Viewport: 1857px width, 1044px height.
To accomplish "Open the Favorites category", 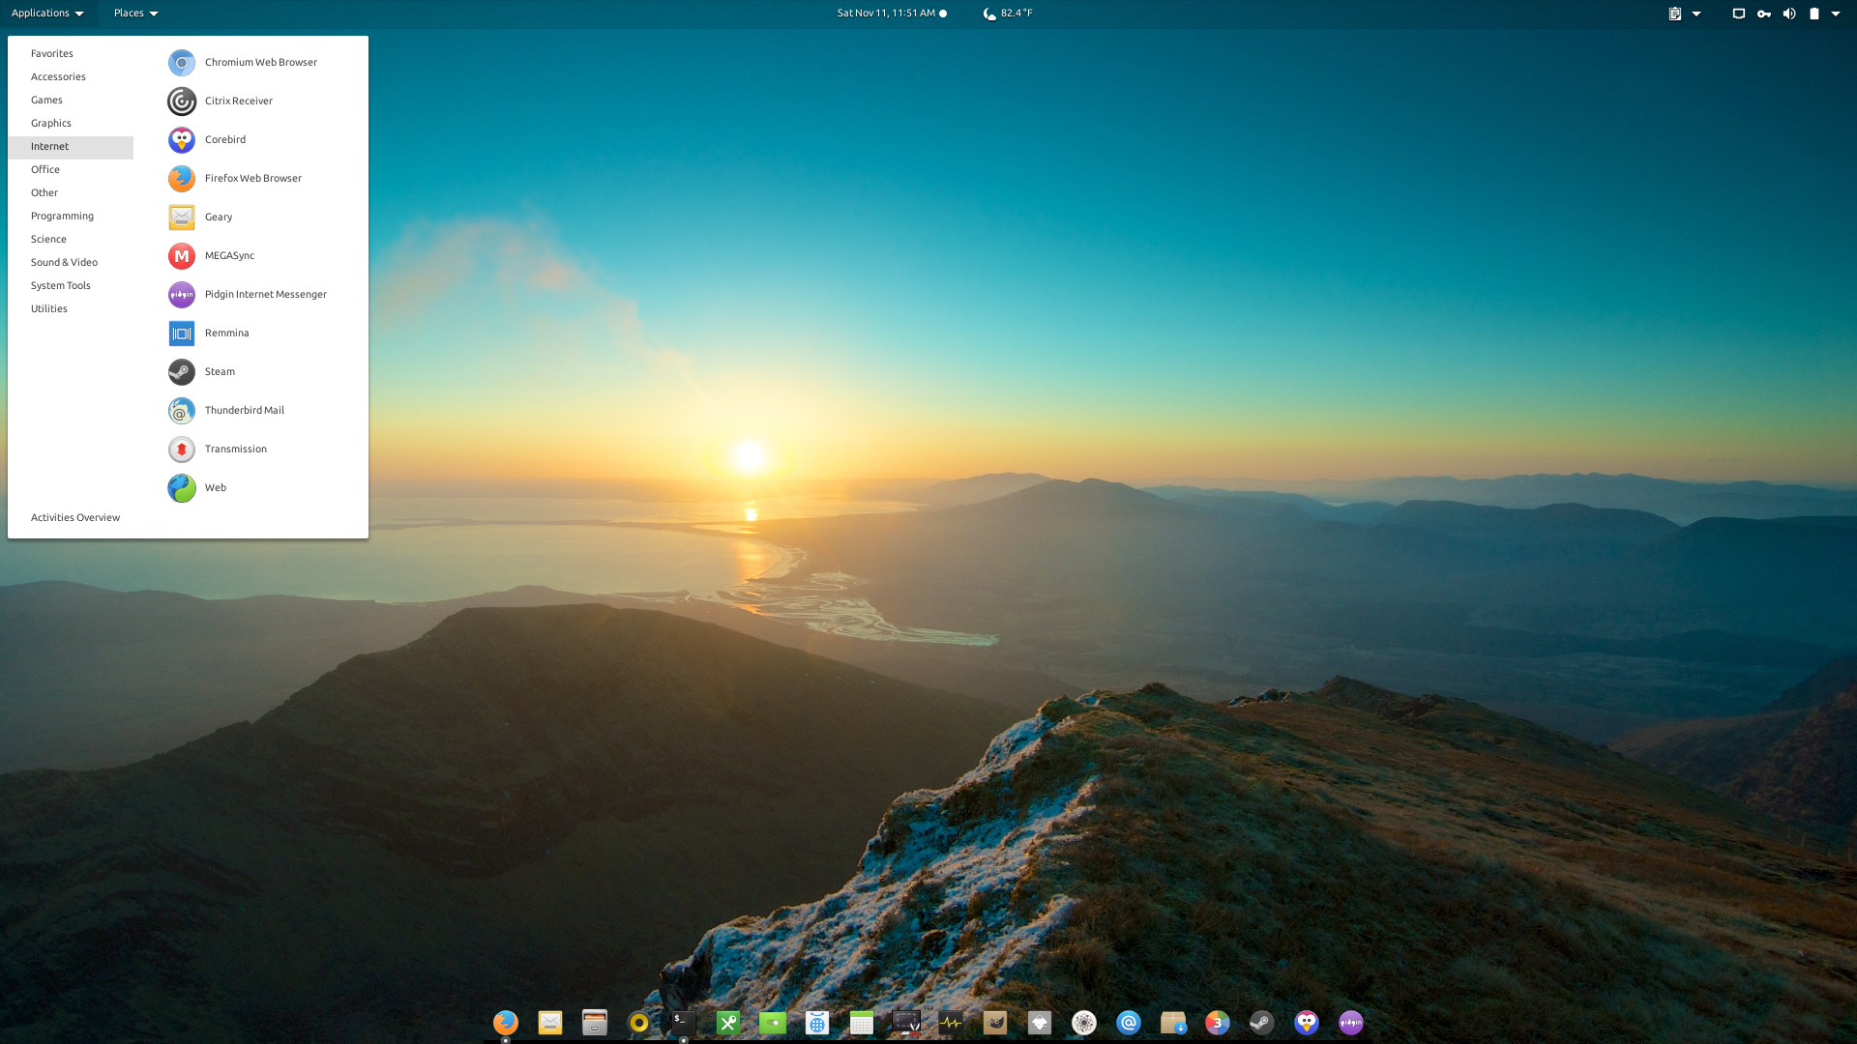I will click(52, 53).
